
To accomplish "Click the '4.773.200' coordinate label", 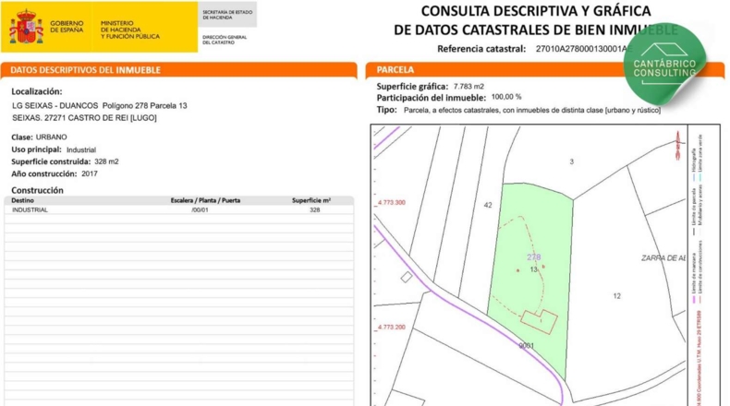I will pyautogui.click(x=392, y=328).
